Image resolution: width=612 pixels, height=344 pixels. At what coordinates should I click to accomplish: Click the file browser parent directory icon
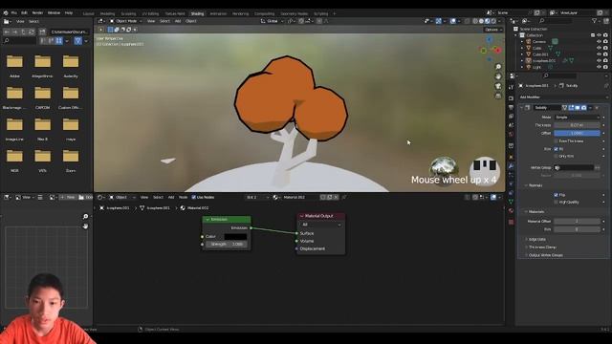pyautogui.click(x=23, y=32)
